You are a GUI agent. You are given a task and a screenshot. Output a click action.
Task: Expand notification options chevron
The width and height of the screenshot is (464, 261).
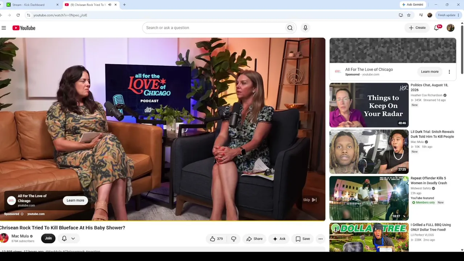[x=73, y=239]
